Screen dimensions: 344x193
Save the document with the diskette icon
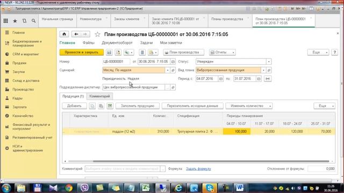pos(109,53)
